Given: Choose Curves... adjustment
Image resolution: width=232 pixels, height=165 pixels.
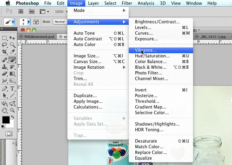Looking at the screenshot, I should pos(161,33).
